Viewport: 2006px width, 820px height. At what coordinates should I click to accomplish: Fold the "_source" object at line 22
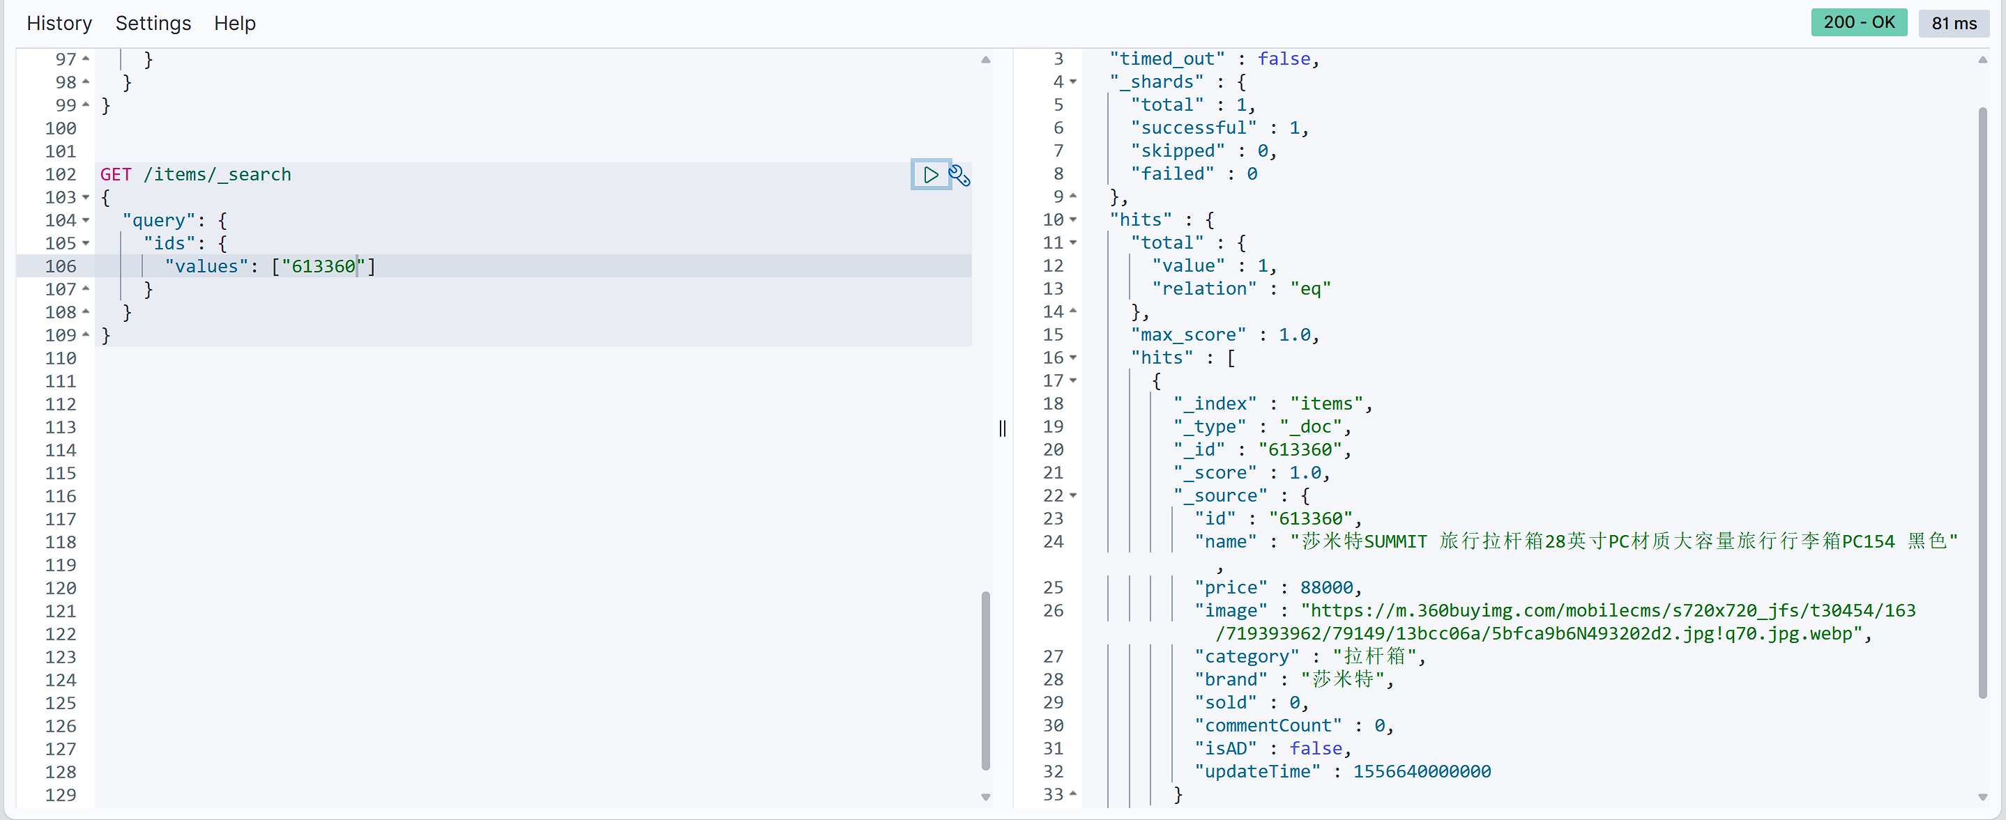1073,495
